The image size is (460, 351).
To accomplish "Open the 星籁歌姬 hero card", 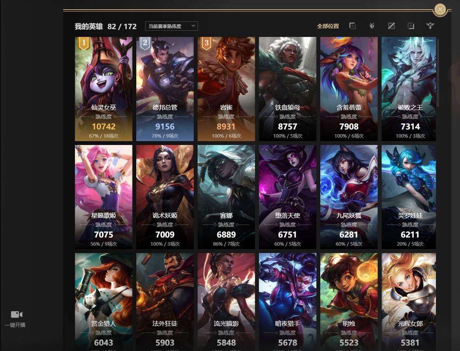I will pyautogui.click(x=104, y=197).
